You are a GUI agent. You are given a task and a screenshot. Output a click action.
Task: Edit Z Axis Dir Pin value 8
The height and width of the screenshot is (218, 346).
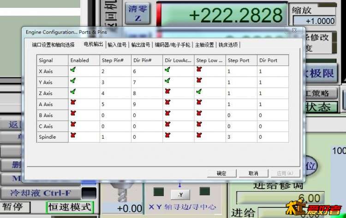click(x=147, y=94)
